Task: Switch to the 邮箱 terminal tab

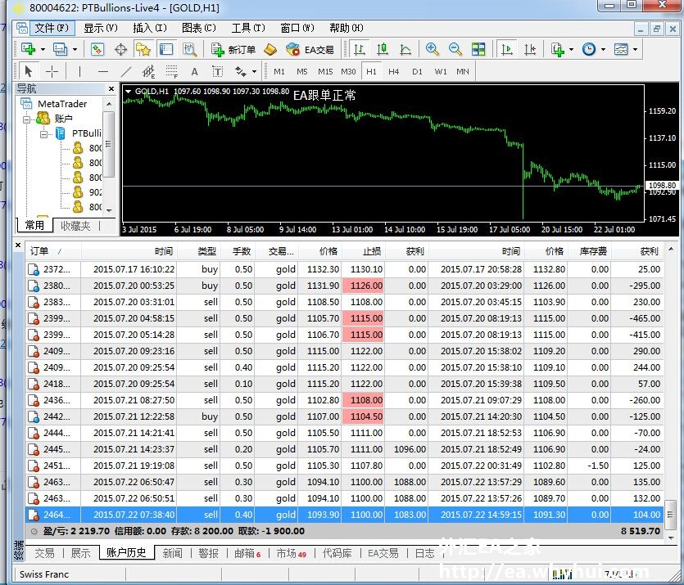Action: 247,553
